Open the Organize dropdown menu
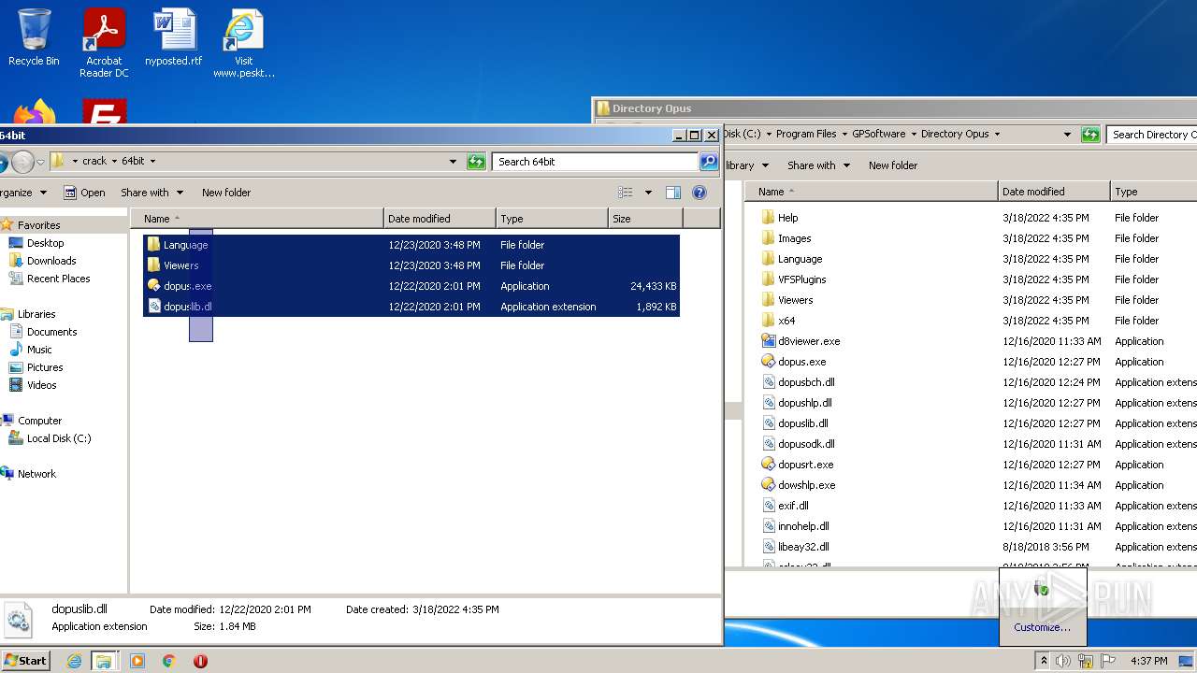The width and height of the screenshot is (1197, 673). 22,193
